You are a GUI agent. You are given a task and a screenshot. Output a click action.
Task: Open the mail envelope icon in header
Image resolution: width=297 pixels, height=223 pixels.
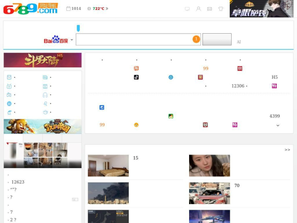point(209,9)
